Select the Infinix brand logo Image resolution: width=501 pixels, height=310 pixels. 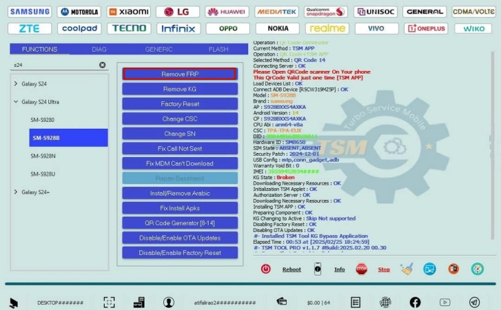coord(178,28)
